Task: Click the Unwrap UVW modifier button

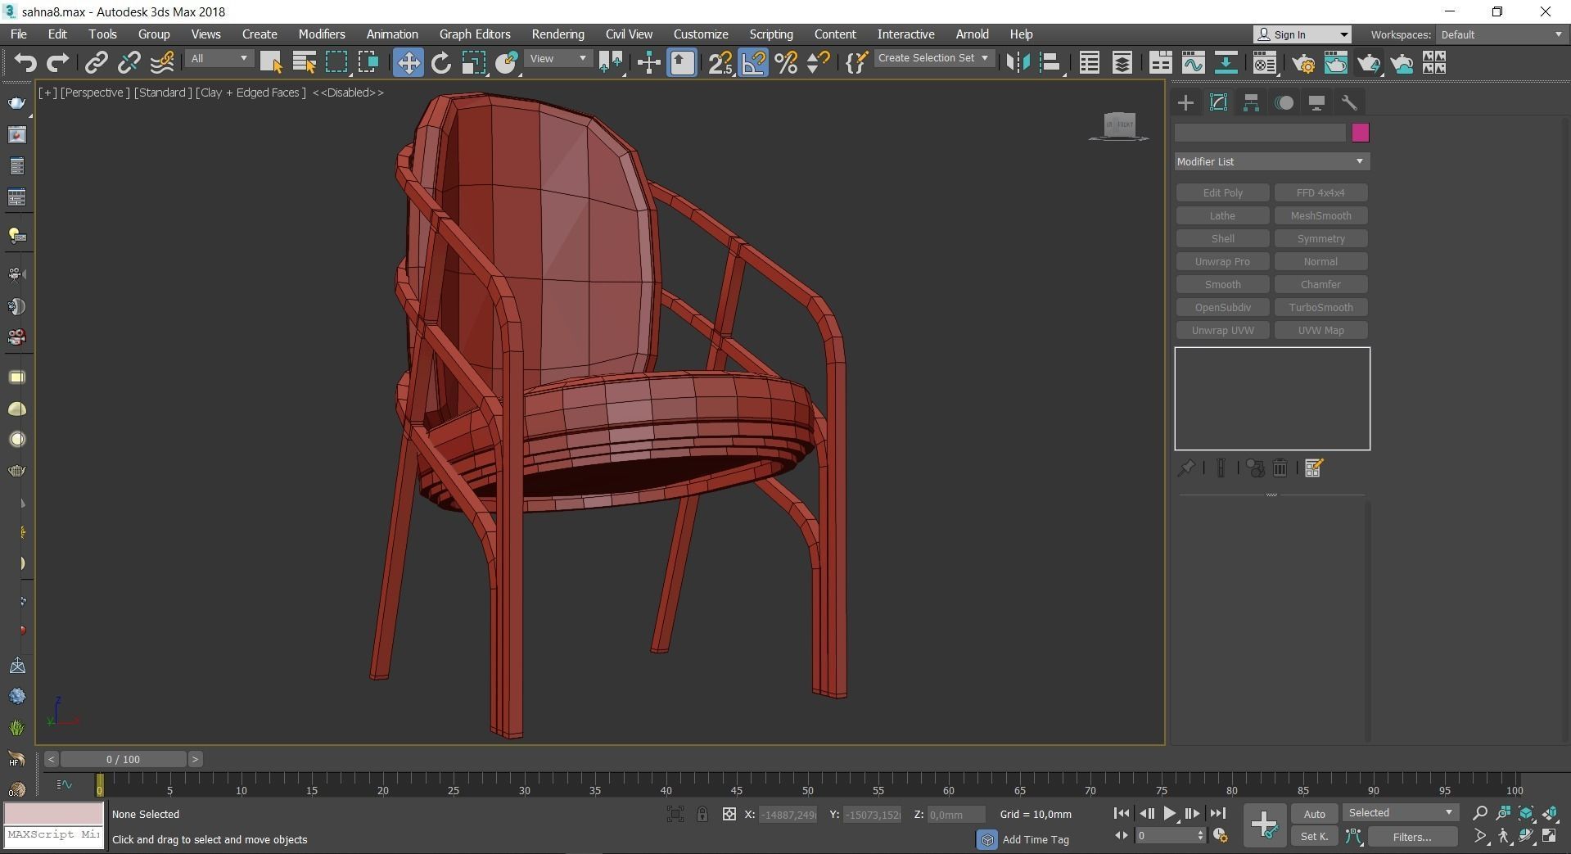Action: point(1222,330)
